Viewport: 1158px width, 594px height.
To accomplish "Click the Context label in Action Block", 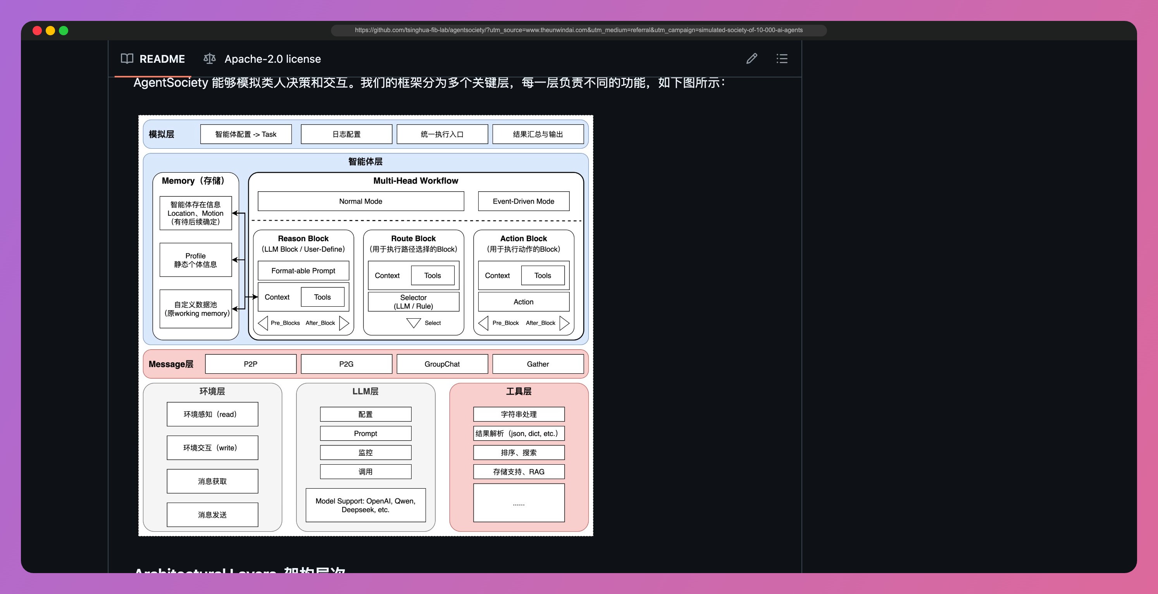I will (497, 275).
